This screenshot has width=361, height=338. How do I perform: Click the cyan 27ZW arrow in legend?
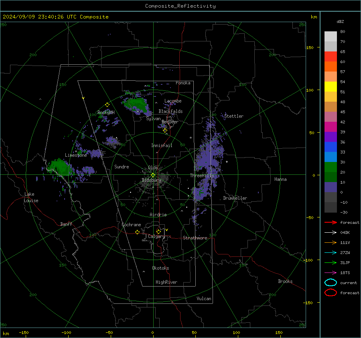[x=331, y=253]
